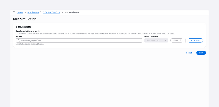Open the hamburger navigation menu
Viewport: 219px width, 107px height.
tap(13, 12)
